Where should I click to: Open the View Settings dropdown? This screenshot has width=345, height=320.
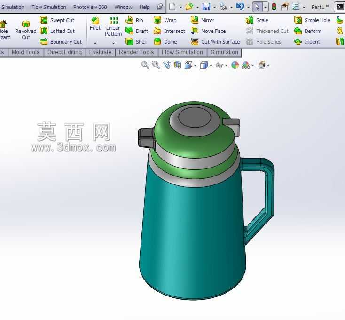268,65
